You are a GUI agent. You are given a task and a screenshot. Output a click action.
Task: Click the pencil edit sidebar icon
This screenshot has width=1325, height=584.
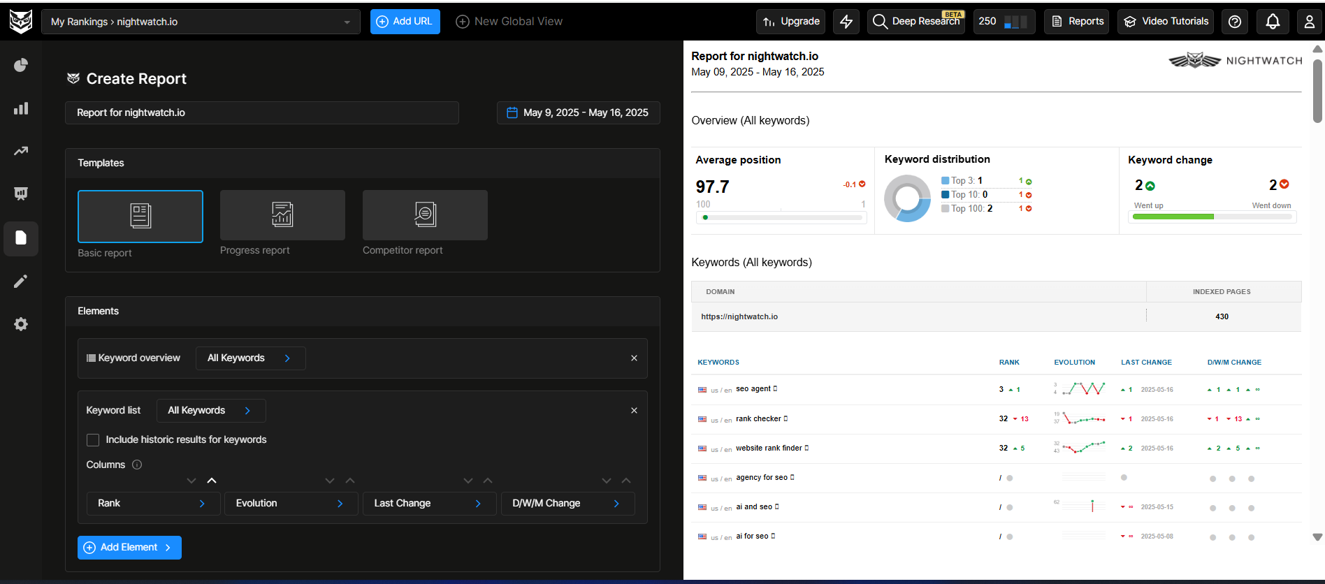click(x=21, y=282)
